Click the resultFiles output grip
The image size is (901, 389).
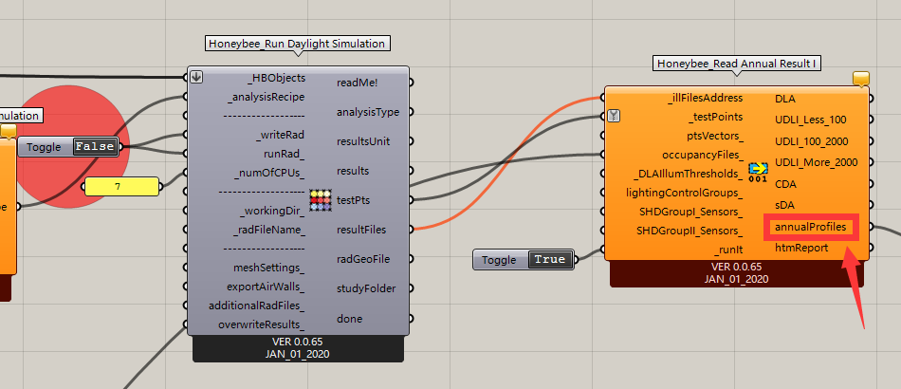pos(411,230)
